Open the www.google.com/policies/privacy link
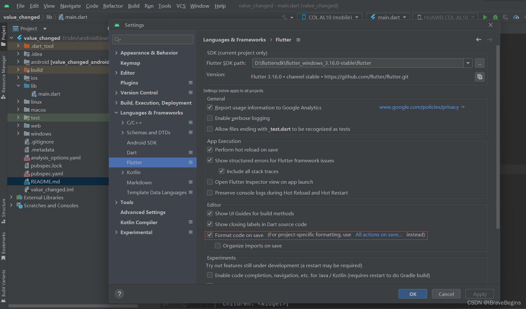Screen dimensions: 526x309 point(419,107)
